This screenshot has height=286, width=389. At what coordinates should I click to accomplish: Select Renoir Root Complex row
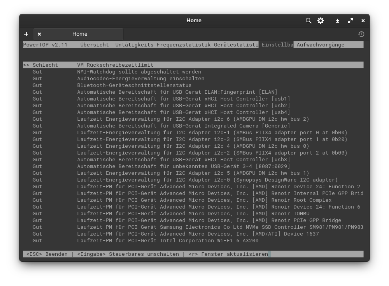point(193,200)
